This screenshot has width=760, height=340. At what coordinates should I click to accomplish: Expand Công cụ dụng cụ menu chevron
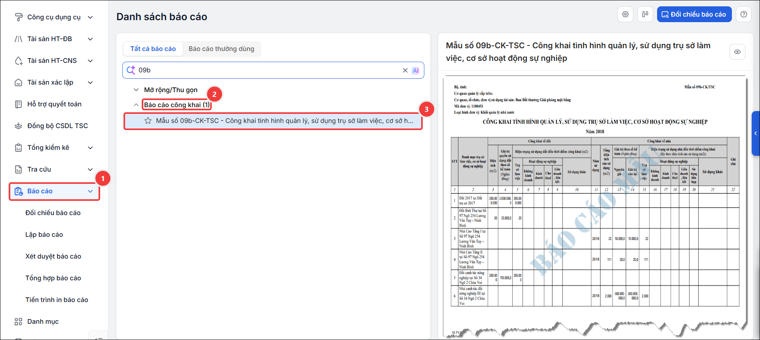(x=90, y=17)
